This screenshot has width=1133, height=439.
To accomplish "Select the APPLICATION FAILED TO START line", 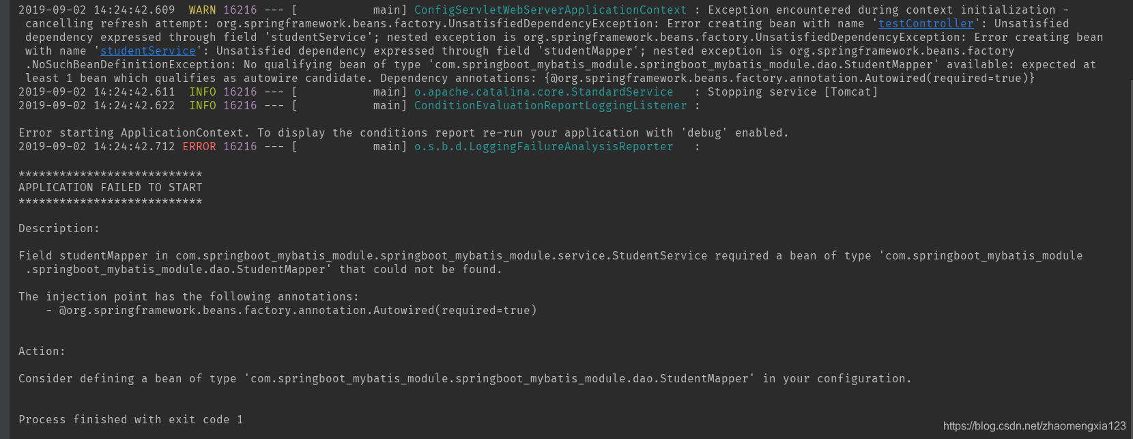I will pos(111,188).
